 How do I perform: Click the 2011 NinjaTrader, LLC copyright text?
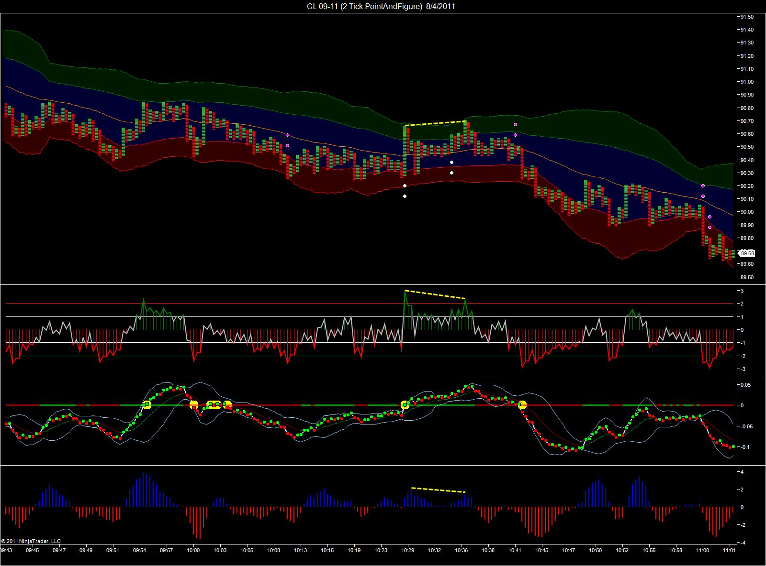[31, 541]
